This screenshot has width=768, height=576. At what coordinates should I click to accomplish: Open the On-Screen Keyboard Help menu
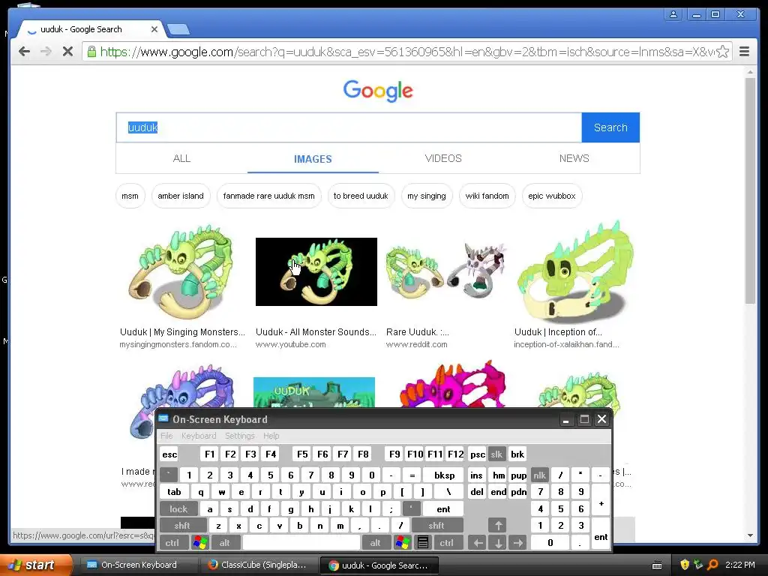[271, 436]
